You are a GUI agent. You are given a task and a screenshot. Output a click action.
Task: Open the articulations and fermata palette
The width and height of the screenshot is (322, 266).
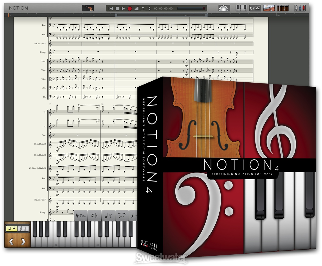122,216
